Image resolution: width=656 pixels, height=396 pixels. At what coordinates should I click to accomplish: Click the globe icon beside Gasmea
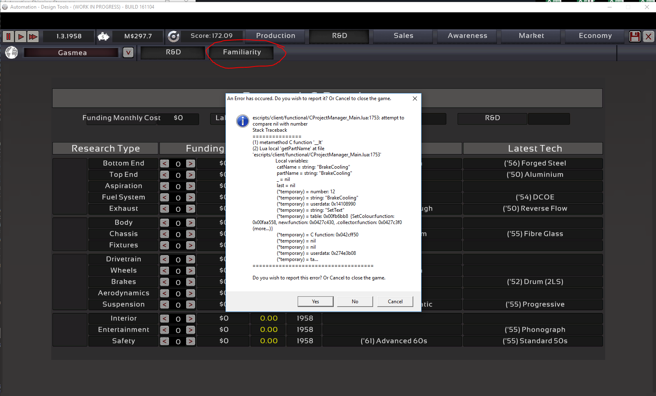(11, 53)
